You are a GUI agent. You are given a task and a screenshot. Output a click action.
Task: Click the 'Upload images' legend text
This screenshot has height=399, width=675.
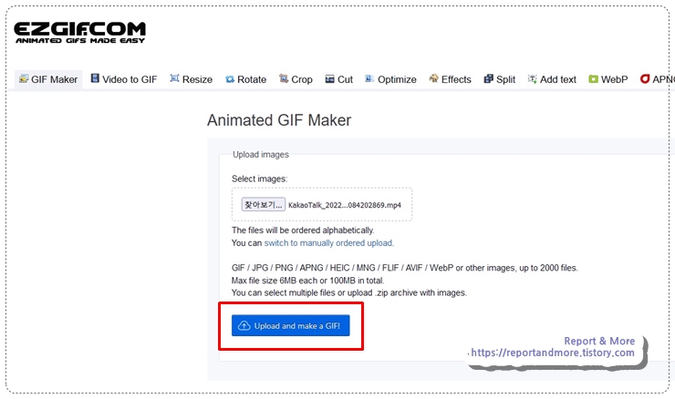pyautogui.click(x=261, y=154)
